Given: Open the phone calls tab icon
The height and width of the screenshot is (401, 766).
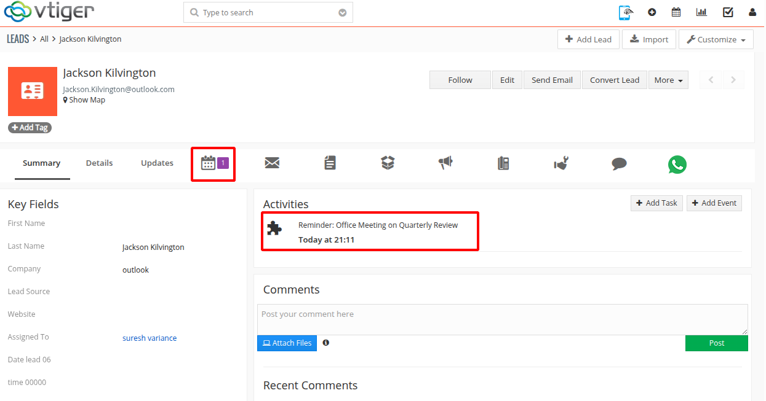Looking at the screenshot, I should point(503,163).
